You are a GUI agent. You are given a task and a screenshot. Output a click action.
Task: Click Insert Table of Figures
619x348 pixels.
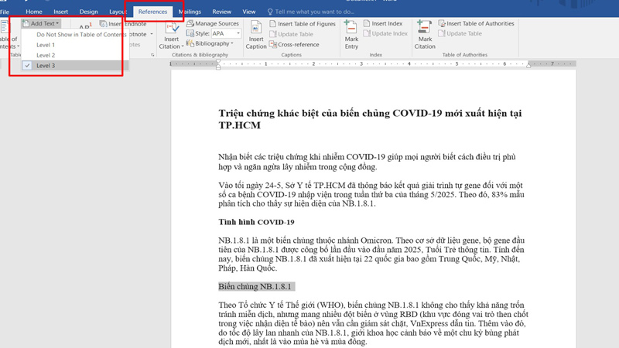tap(303, 24)
